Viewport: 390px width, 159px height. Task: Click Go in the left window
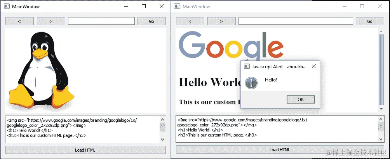pyautogui.click(x=151, y=21)
